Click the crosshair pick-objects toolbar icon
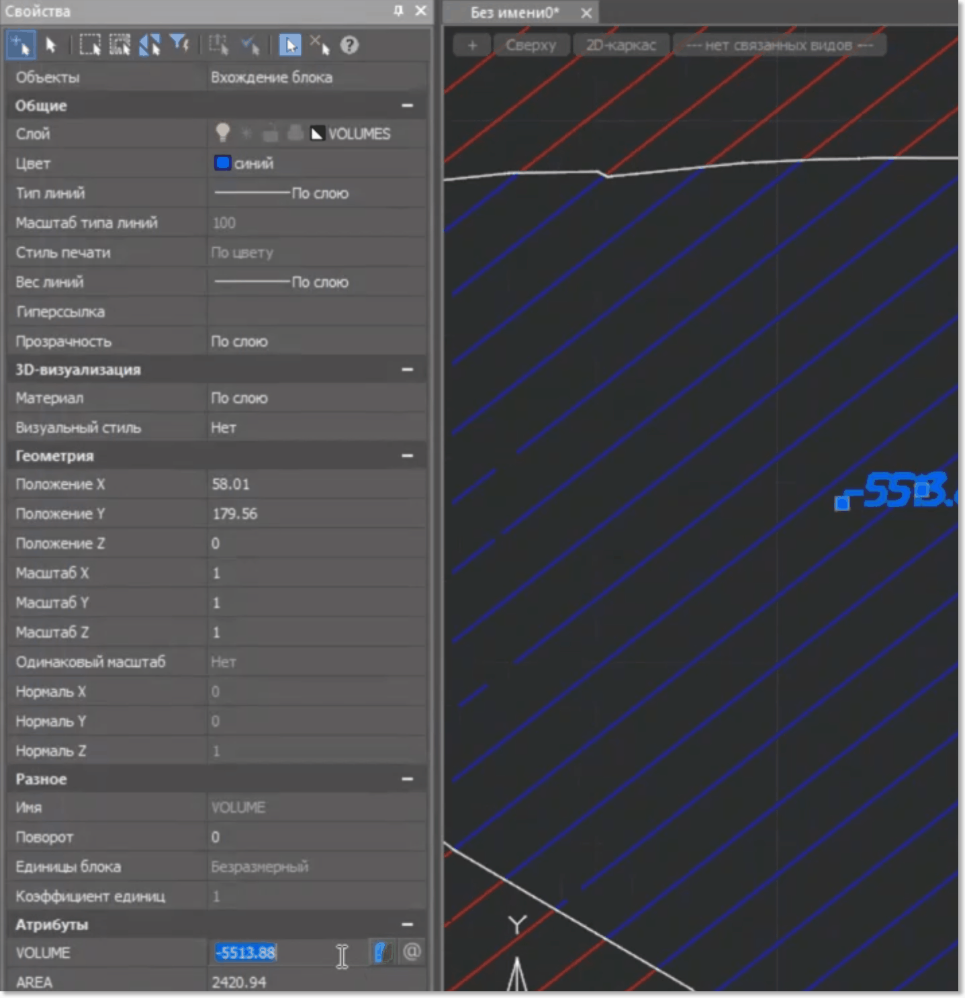Viewport: 965px width, 998px height. [x=20, y=46]
